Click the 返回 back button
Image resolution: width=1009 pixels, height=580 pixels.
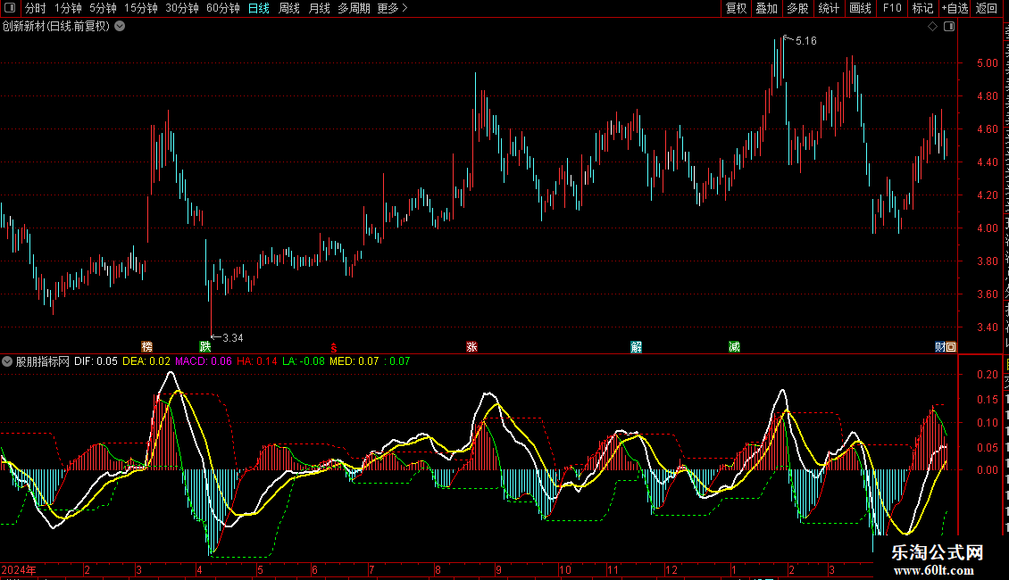click(986, 8)
